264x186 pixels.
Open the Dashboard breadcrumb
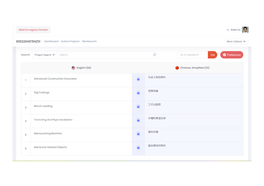[51, 41]
